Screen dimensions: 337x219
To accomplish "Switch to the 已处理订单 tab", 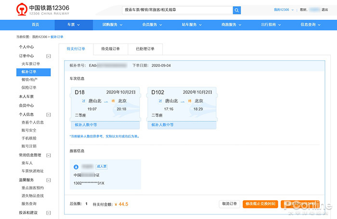I will (x=145, y=49).
